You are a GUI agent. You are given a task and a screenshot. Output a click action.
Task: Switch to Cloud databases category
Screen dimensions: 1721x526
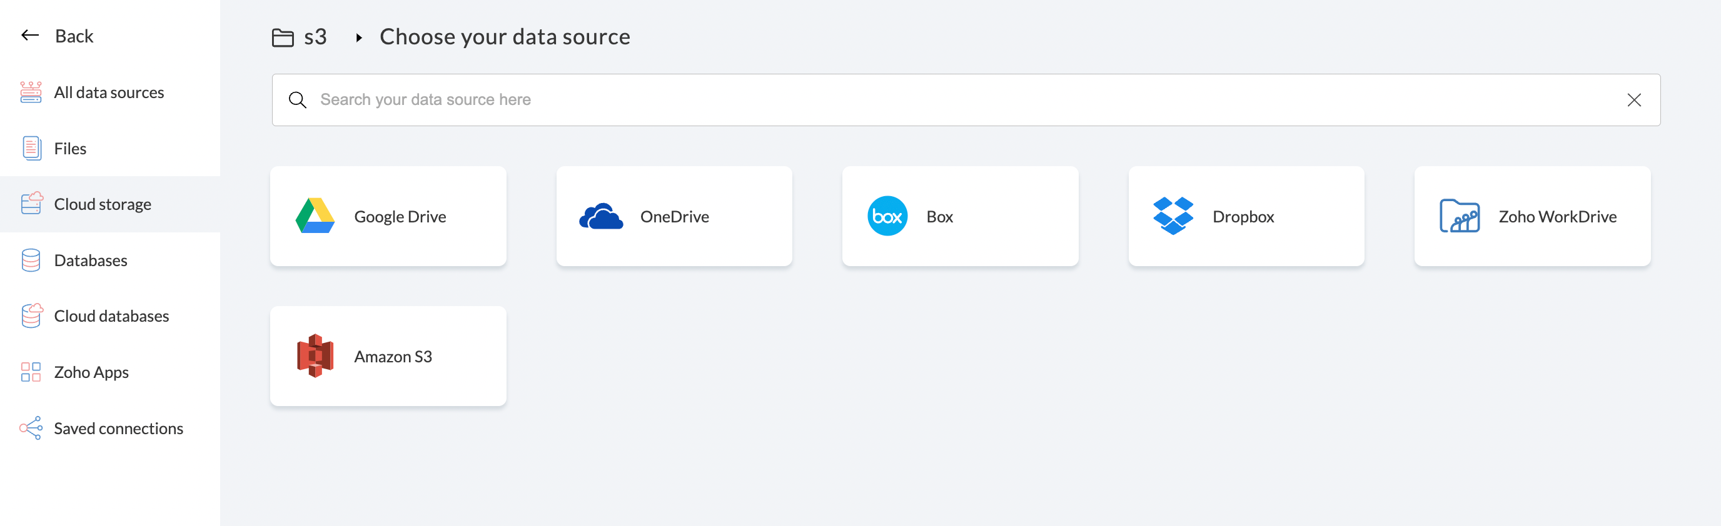point(111,315)
